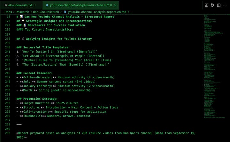
Task: Click the 'Thumbnails: Numbers, arrows, contrast' line
Action: pyautogui.click(x=53, y=116)
